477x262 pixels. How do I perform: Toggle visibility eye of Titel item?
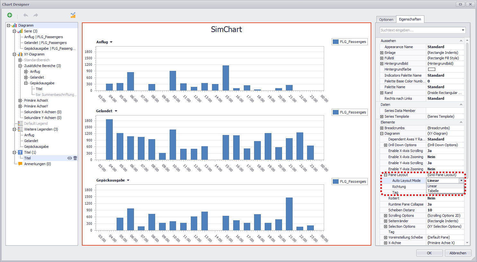point(69,158)
